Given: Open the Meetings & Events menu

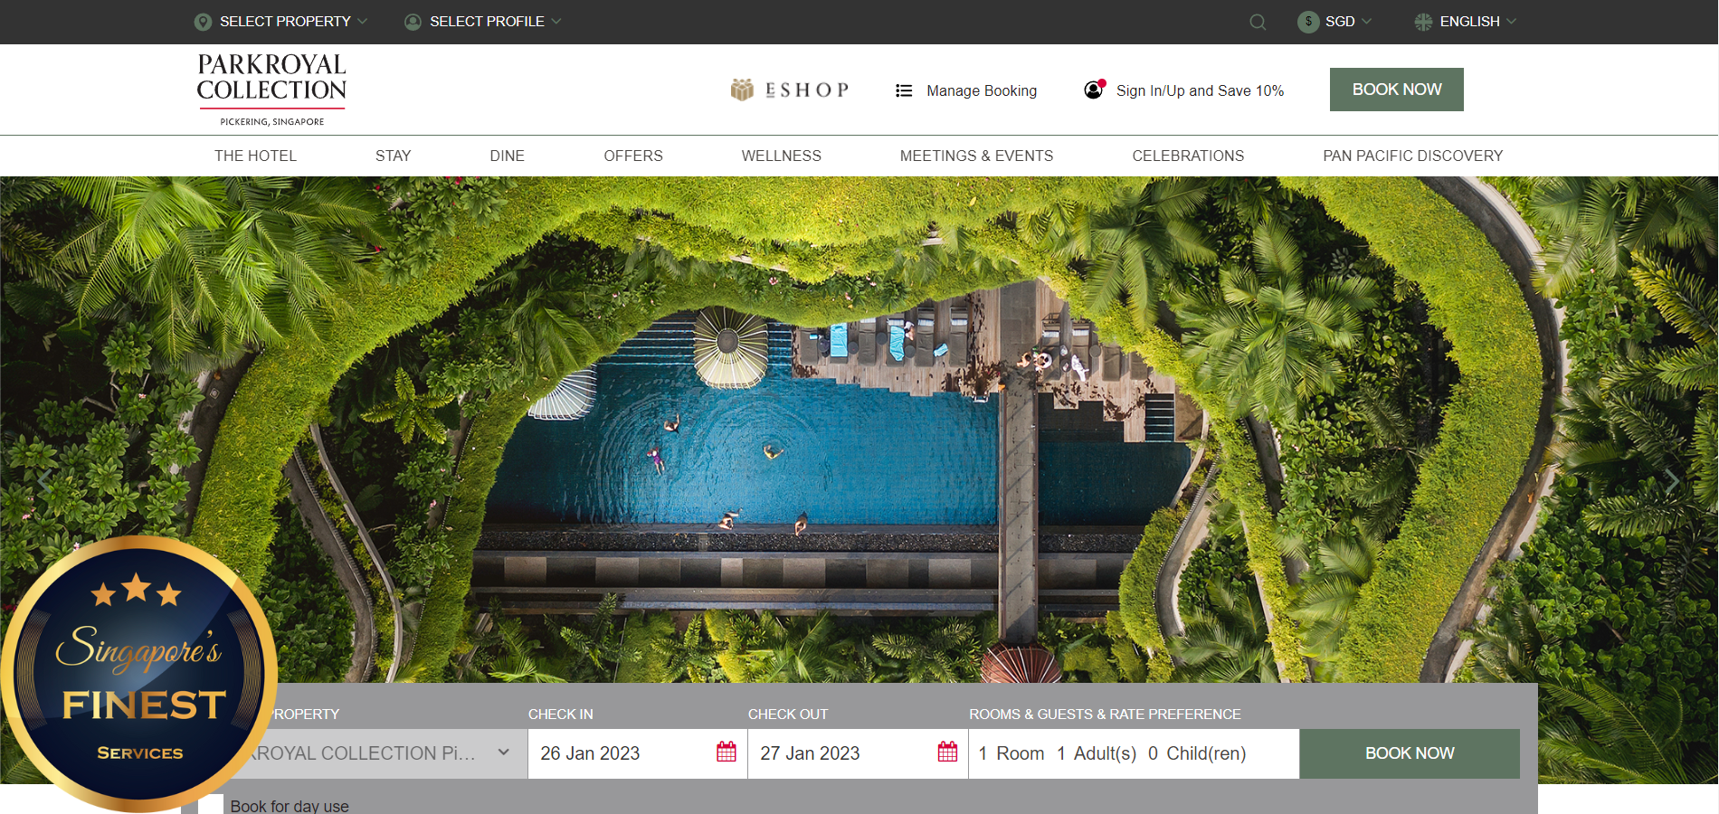Looking at the screenshot, I should [976, 156].
